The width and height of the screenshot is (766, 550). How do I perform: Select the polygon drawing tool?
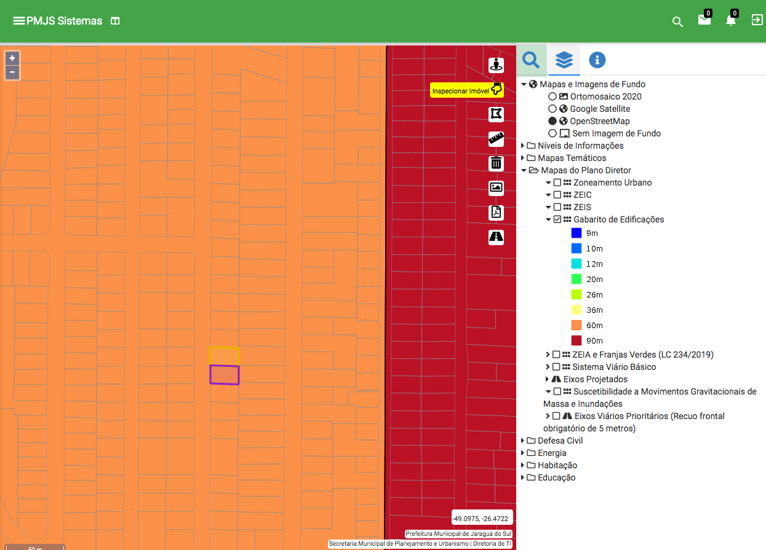(x=496, y=114)
